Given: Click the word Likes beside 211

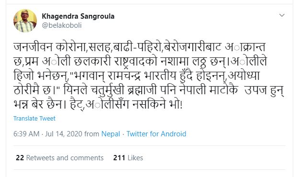Looking at the screenshot, I should click(135, 158).
